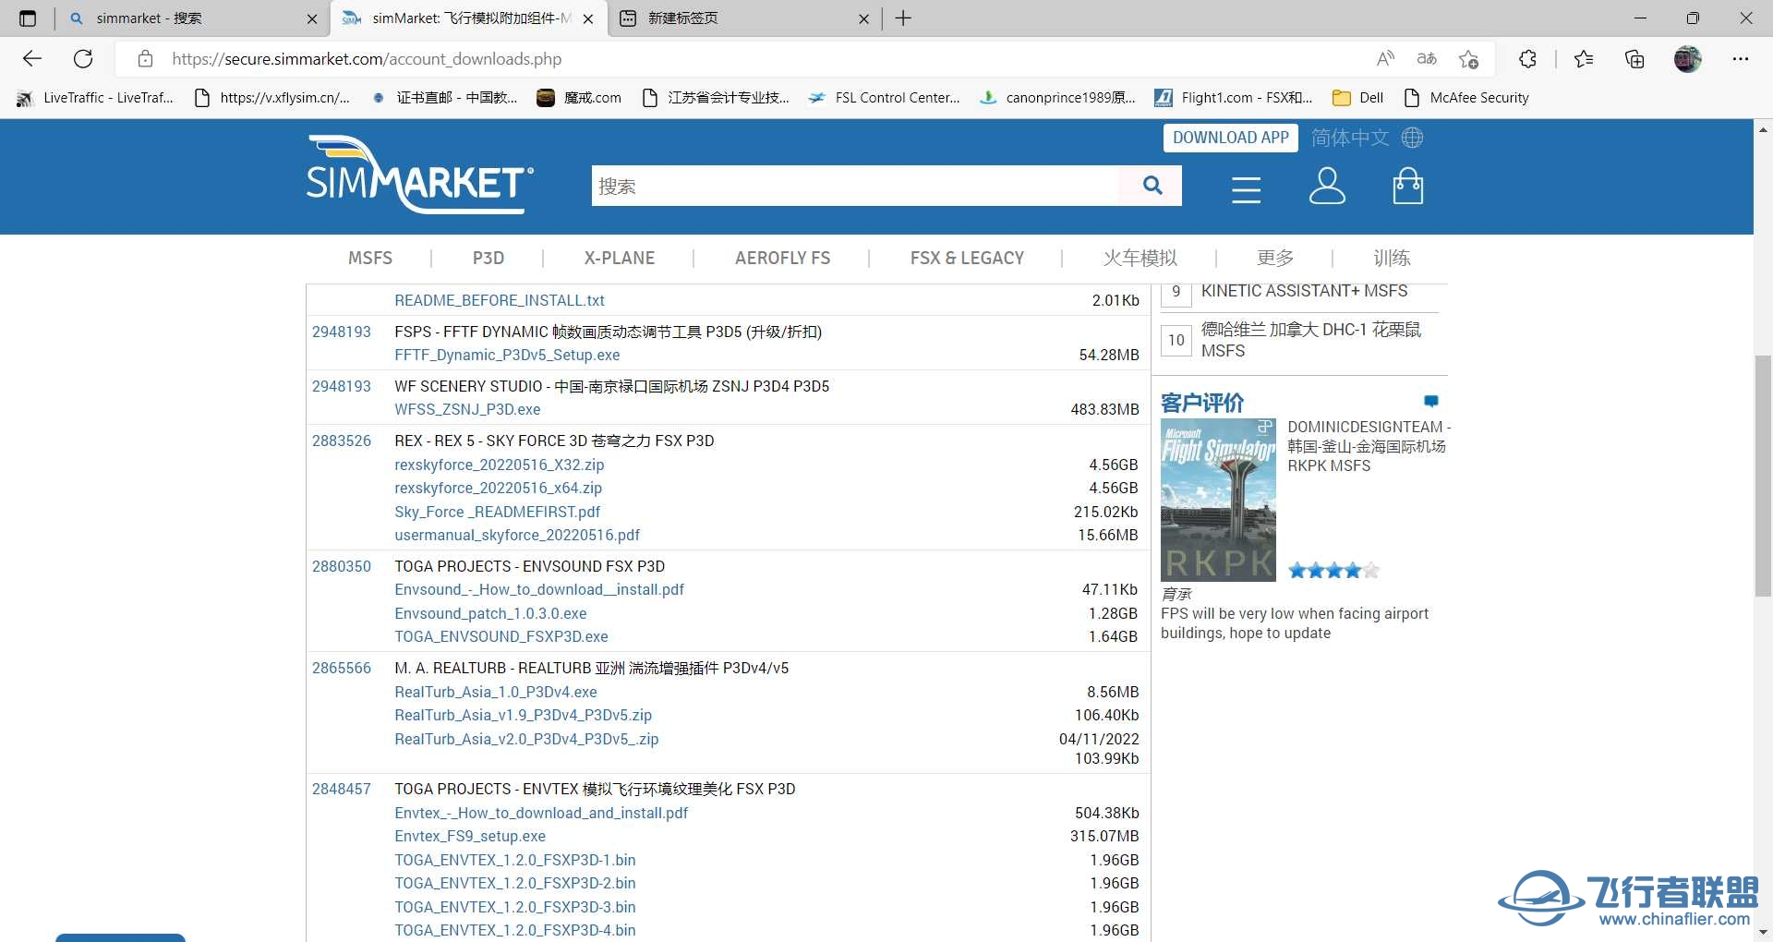Open the FSL Control Center bookmark
Image resolution: width=1773 pixels, height=942 pixels.
coord(884,98)
